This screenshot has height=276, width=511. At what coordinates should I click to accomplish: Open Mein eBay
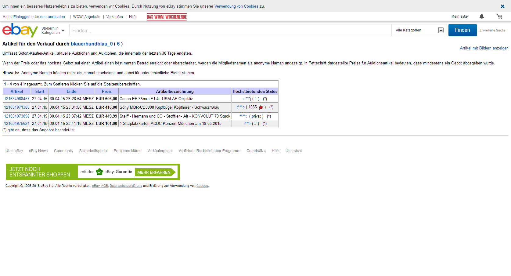tap(460, 16)
